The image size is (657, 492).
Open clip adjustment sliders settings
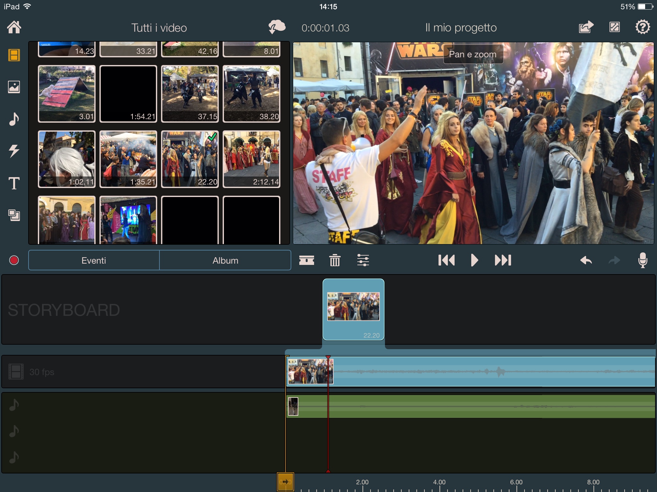pos(363,260)
